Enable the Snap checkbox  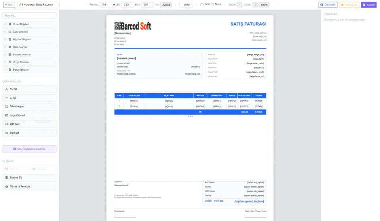[212, 5]
